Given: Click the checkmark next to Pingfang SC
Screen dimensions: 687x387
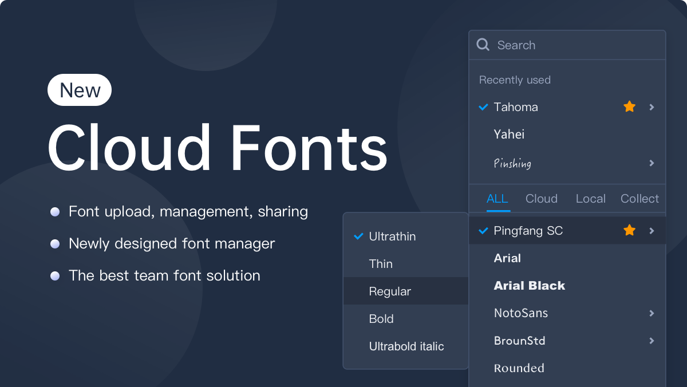Looking at the screenshot, I should [483, 231].
